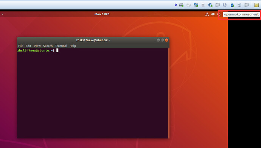261x148 pixels.
Task: Click the printer device icon
Action: click(203, 5)
